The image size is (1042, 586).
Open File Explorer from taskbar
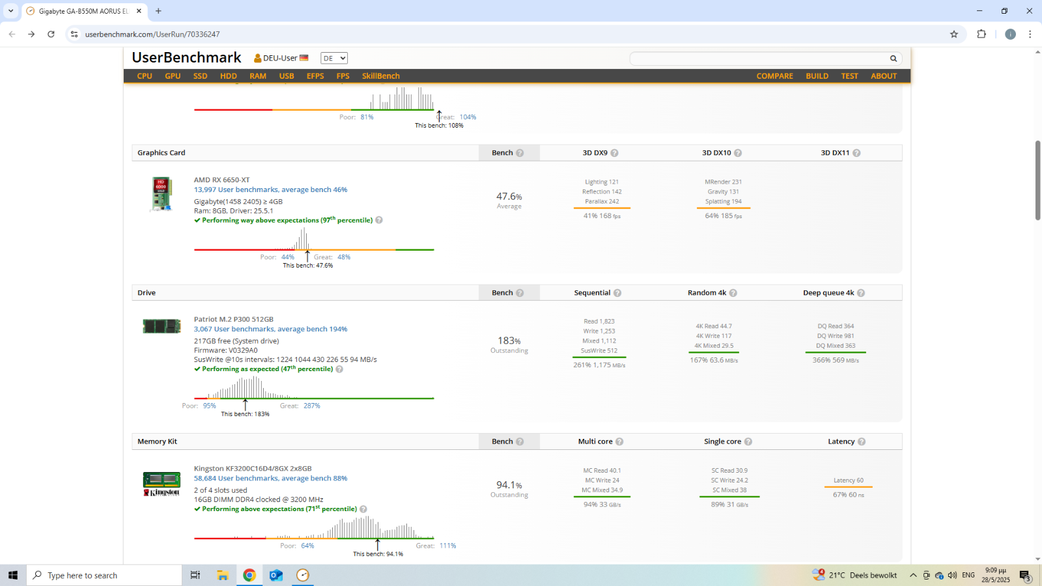click(x=223, y=576)
